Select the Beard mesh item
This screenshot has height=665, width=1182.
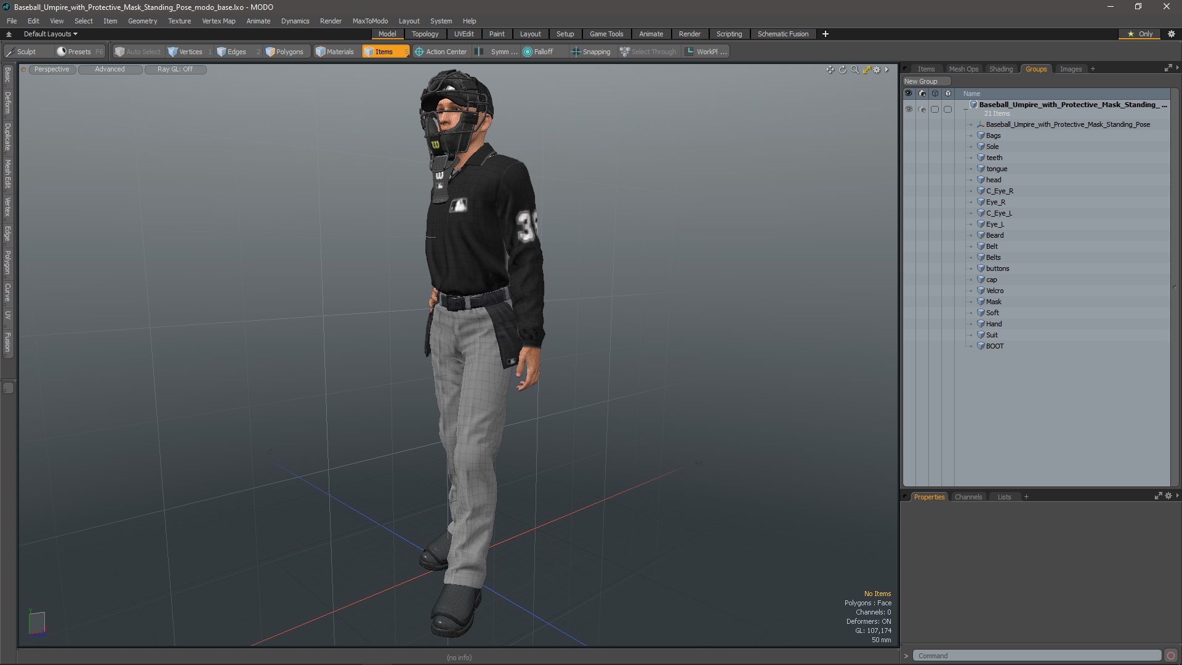[x=994, y=236]
